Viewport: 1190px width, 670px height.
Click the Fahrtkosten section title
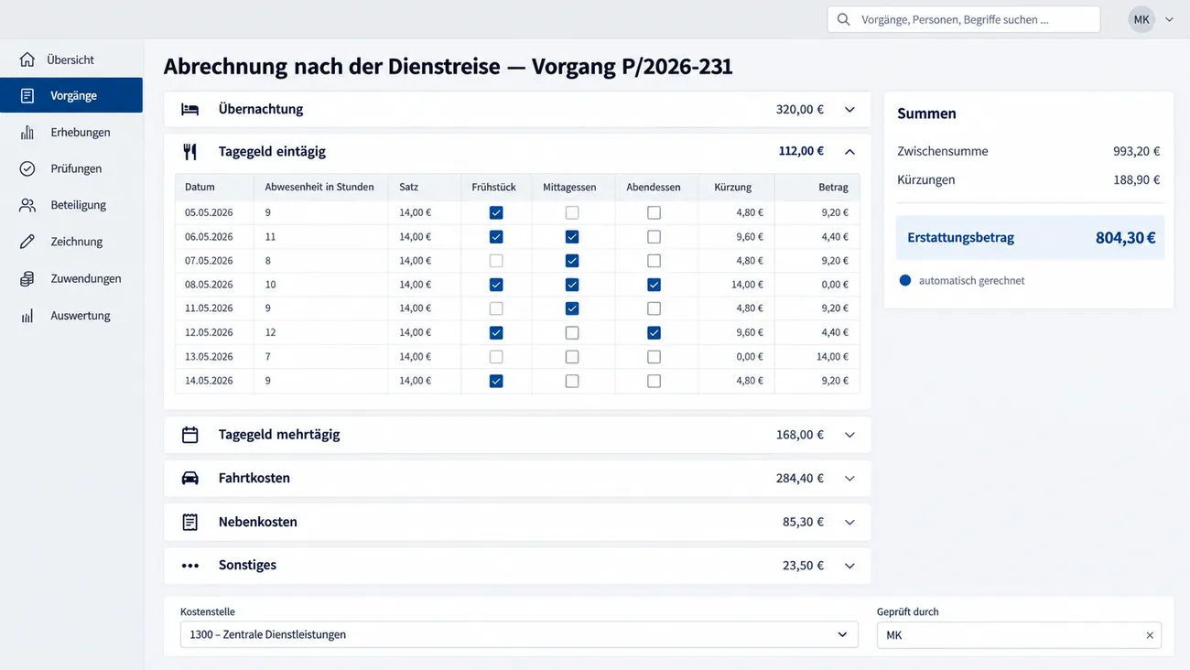[254, 478]
